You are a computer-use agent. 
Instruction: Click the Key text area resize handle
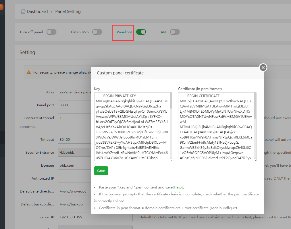pos(171,160)
